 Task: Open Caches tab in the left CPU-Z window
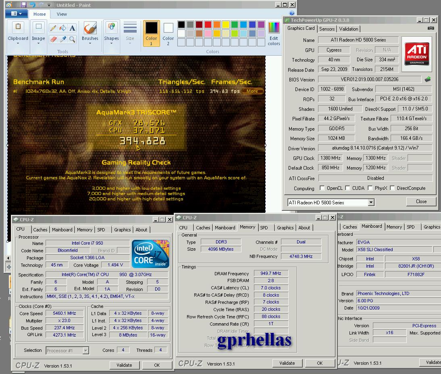(x=40, y=230)
